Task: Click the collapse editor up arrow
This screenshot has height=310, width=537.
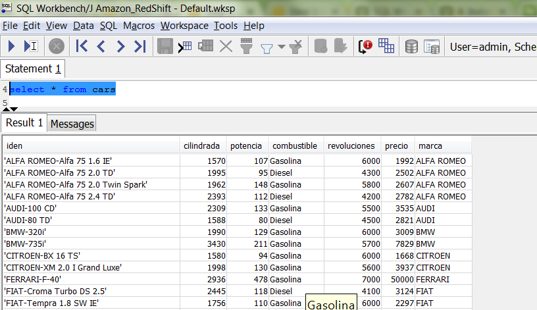Action: (x=6, y=109)
